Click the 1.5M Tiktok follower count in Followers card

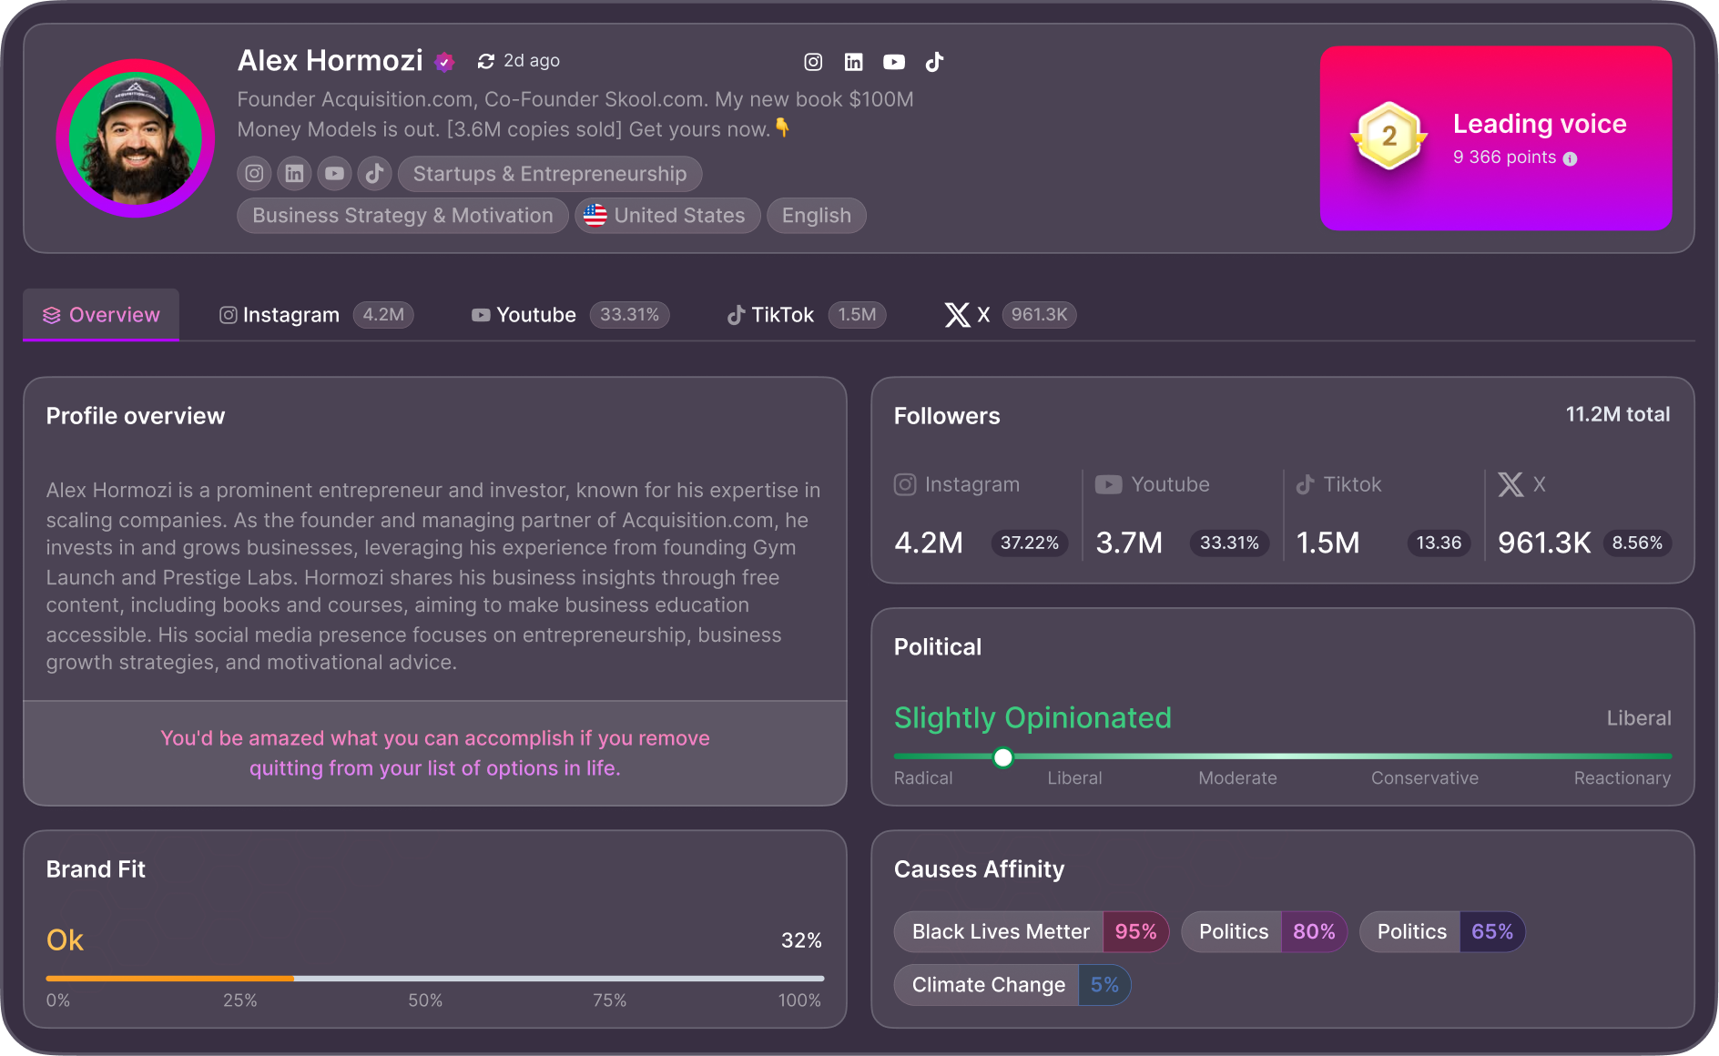1327,543
